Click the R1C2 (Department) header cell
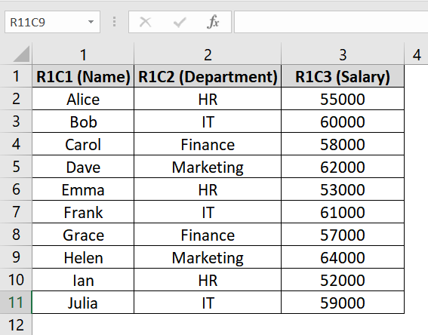The height and width of the screenshot is (335, 428). click(208, 76)
